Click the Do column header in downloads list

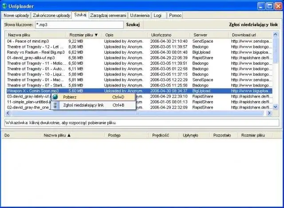pyautogui.click(x=21, y=135)
